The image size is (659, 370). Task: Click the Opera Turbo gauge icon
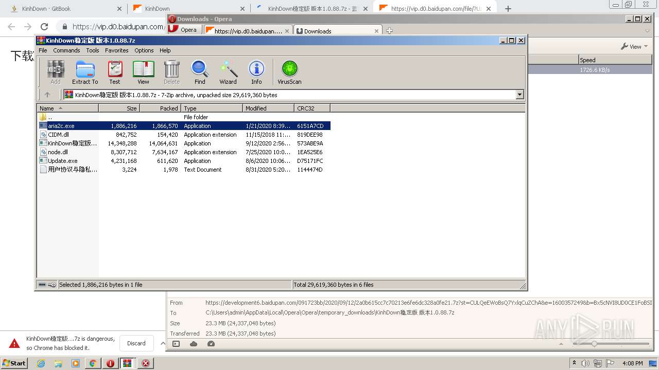tap(211, 344)
